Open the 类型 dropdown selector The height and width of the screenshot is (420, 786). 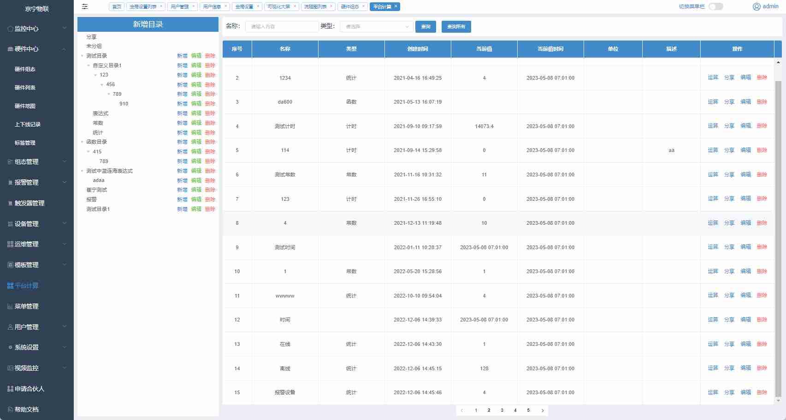(376, 27)
